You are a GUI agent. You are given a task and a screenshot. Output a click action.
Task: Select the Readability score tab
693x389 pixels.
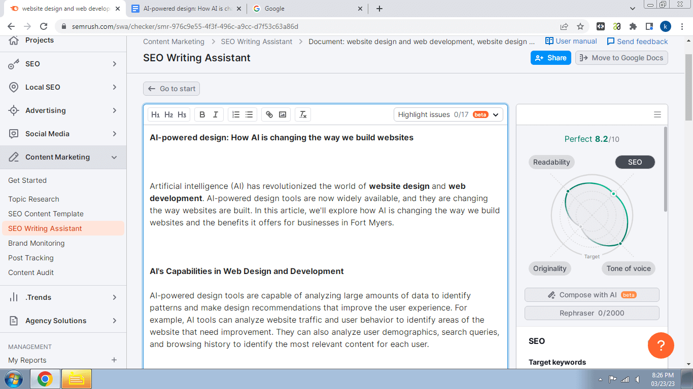[551, 162]
